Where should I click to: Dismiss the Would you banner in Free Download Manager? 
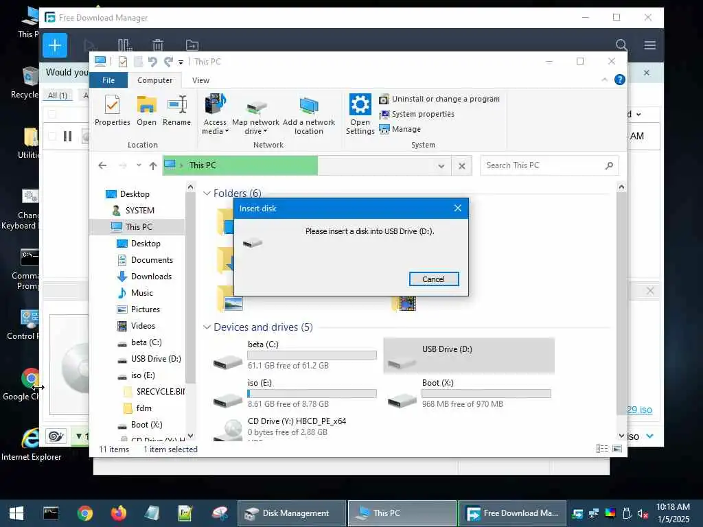coord(647,73)
